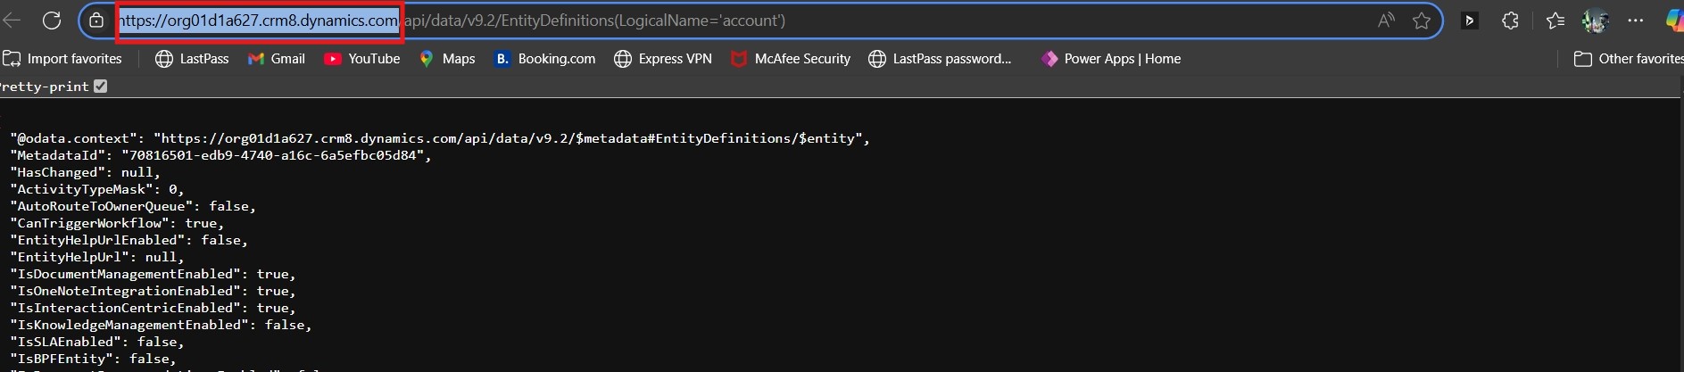Open the YouTube bookmark

point(362,59)
